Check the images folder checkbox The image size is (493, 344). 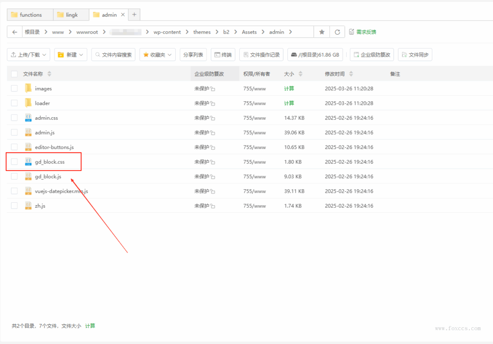point(14,88)
